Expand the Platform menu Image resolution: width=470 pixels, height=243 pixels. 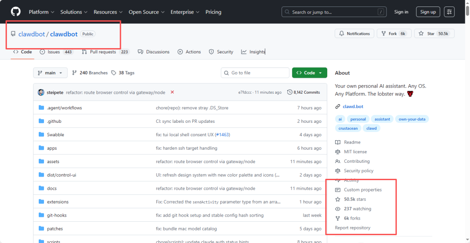coord(41,12)
